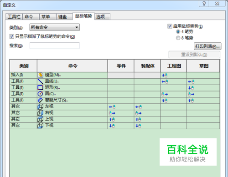This screenshot has width=228, height=177.
Task: Click the 智能尺寸(S).. command text
Action: tap(57, 100)
